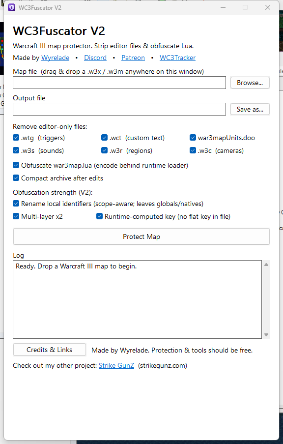Minimize the WC3Fuscator window
The width and height of the screenshot is (283, 444).
click(223, 8)
